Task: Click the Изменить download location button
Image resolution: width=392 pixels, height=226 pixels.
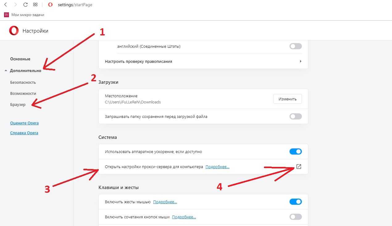Action: coord(287,99)
